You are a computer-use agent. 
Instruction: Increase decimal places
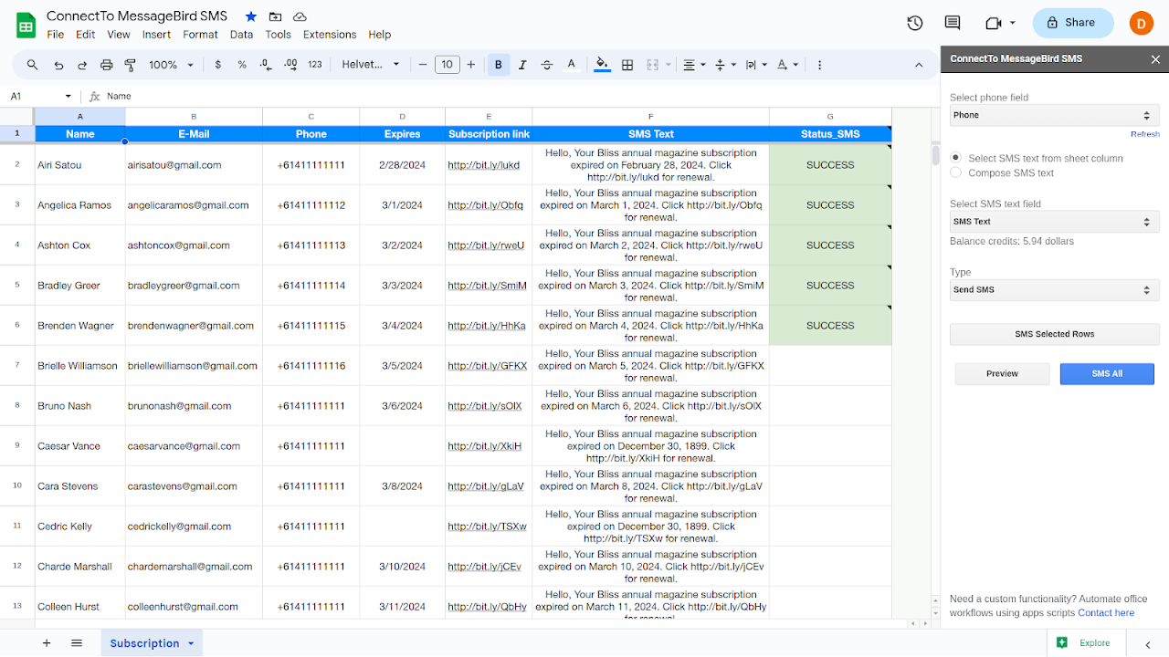[290, 65]
